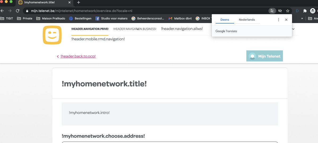Click the padlock site info icon
This screenshot has width=318, height=143.
point(27,11)
